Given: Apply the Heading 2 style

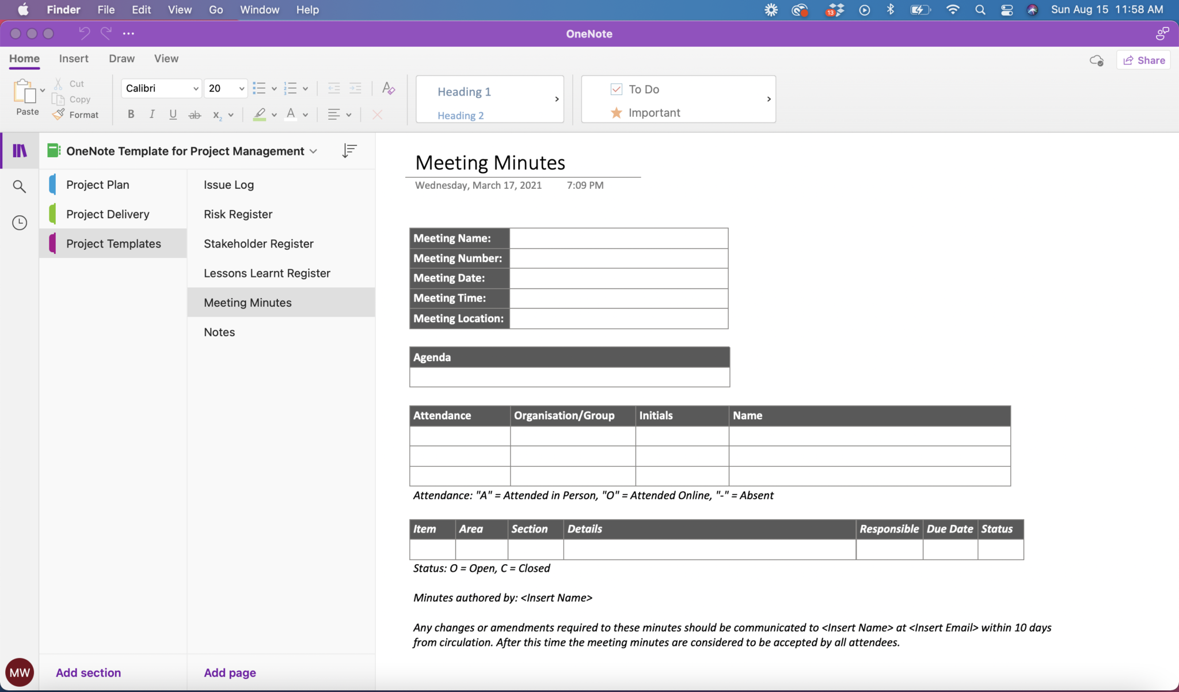Looking at the screenshot, I should [x=461, y=115].
